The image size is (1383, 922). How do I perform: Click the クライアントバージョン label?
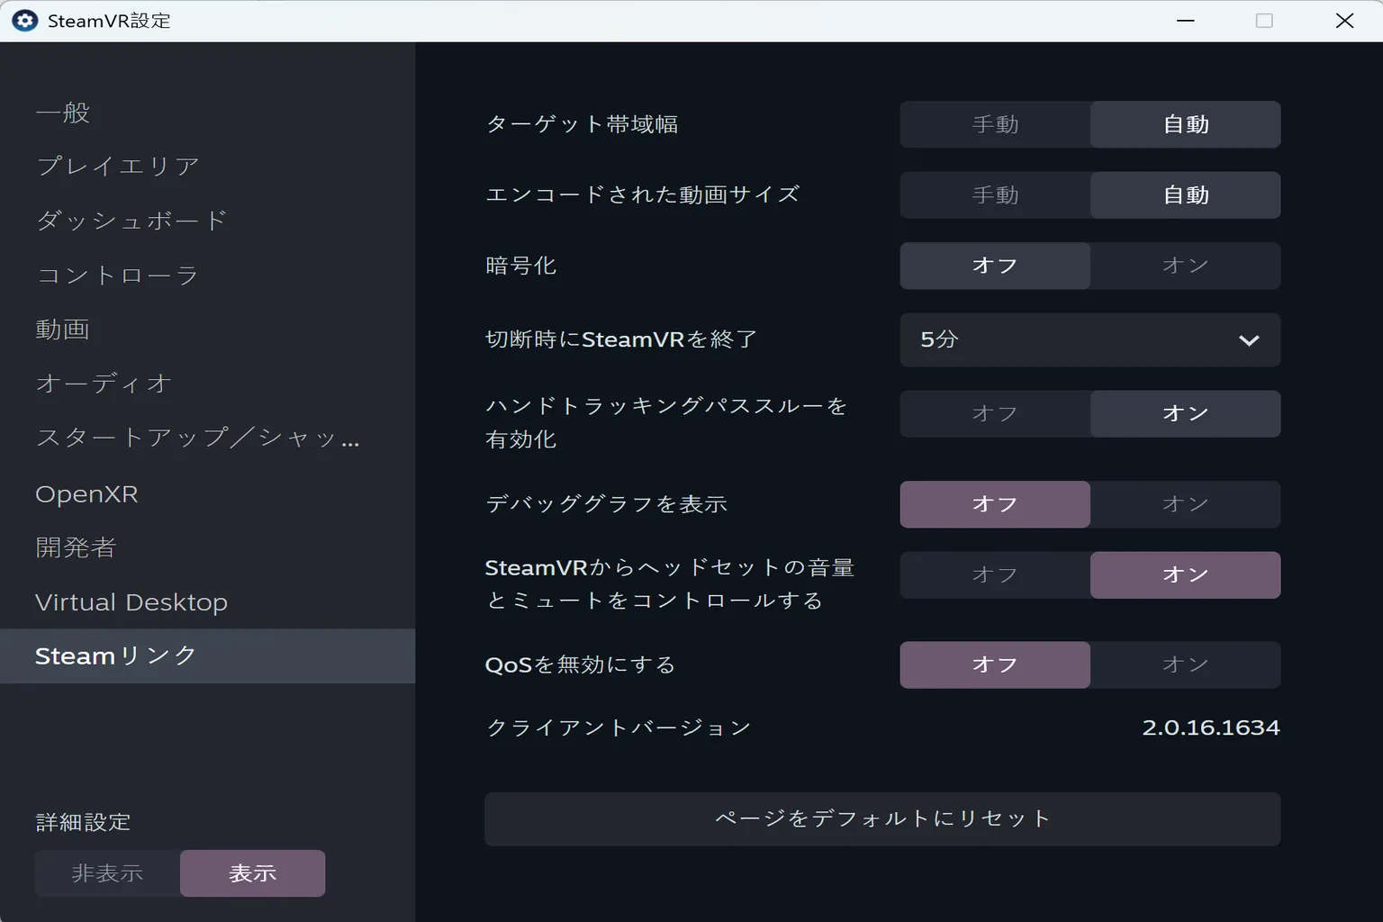pyautogui.click(x=619, y=728)
